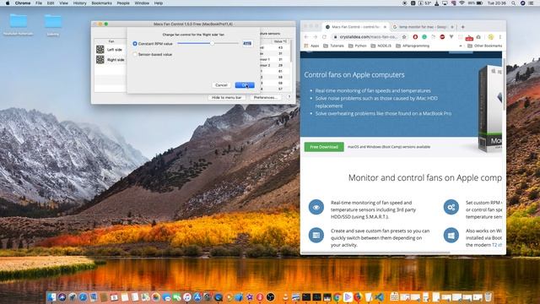Open the NODEJS bookmark folder
Image resolution: width=540 pixels, height=304 pixels.
click(381, 46)
